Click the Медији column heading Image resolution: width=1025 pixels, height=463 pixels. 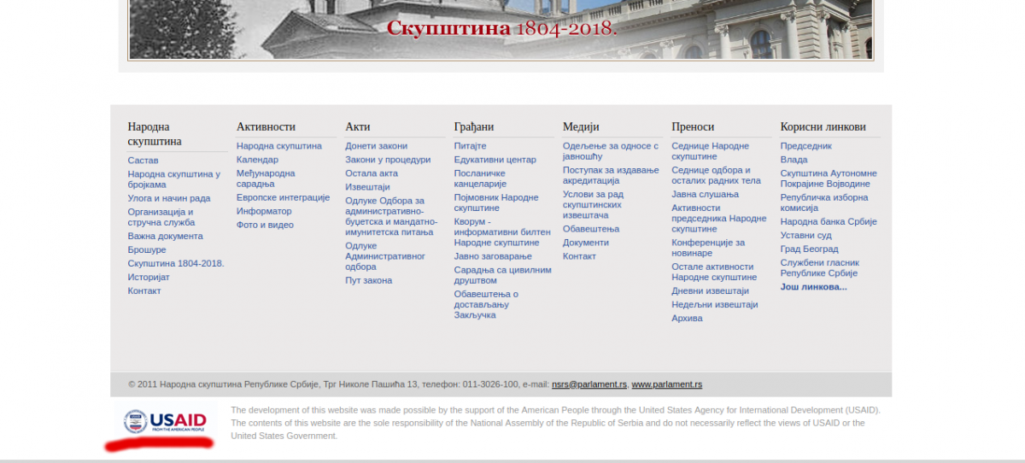pos(581,126)
